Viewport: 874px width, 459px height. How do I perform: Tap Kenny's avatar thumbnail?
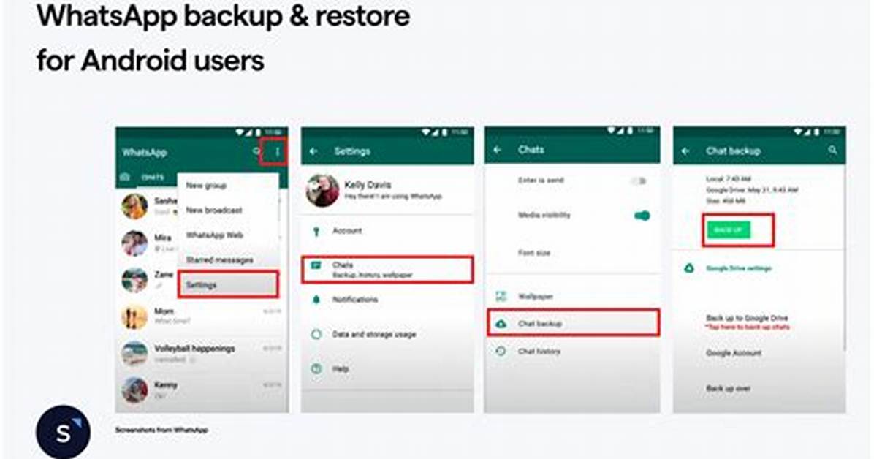(x=134, y=390)
